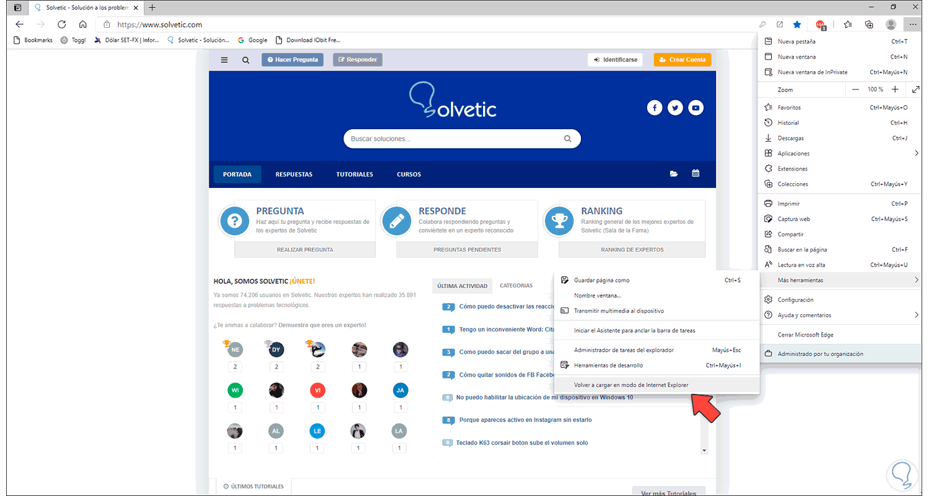Select the ÚLTIMA ACTIVIDAD tab
929x496 pixels.
pyautogui.click(x=462, y=286)
